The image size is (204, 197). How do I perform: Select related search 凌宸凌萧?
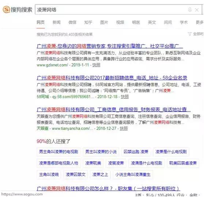coord(116,163)
